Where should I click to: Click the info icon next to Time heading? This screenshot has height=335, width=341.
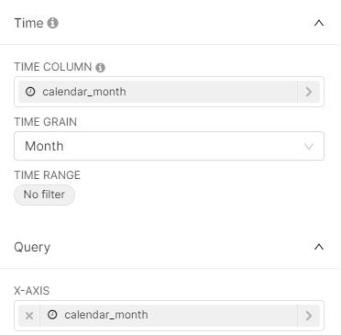click(52, 23)
